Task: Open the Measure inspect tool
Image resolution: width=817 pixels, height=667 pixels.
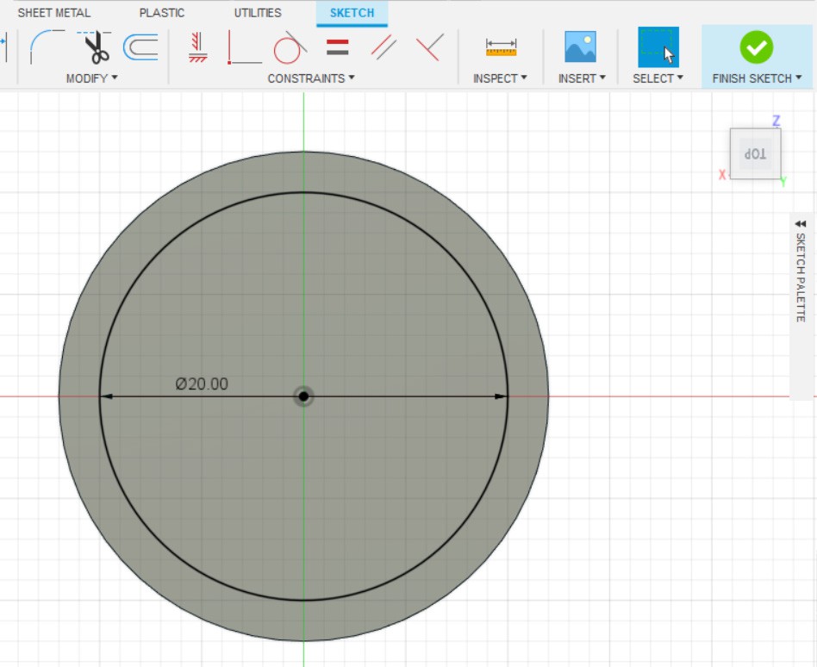Action: tap(500, 47)
